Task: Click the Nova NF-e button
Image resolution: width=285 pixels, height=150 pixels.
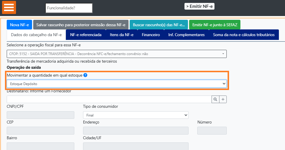Action: [x=19, y=25]
